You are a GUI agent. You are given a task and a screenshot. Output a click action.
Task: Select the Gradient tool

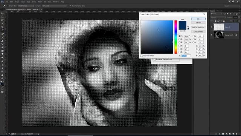(x=2, y=51)
